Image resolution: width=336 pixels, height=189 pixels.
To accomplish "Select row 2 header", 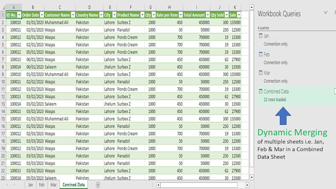I will click(3, 22).
